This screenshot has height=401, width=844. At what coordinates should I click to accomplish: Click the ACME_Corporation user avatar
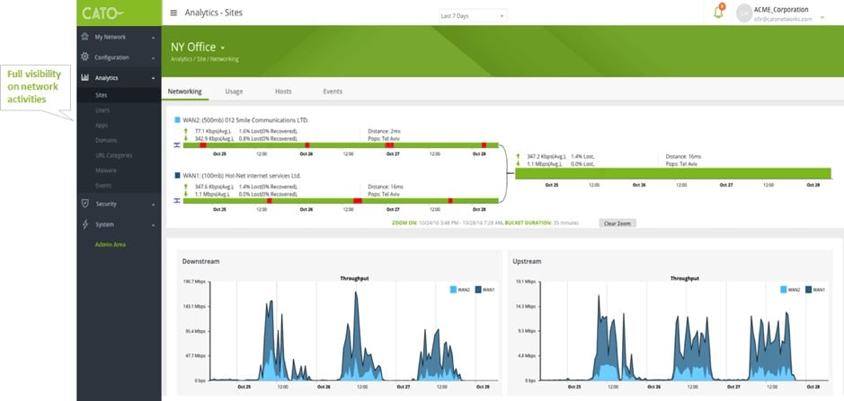coord(743,13)
